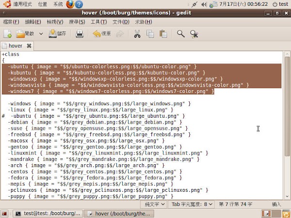Click the network manager icon in panel
Viewport: 291px width, 218px height.
[213, 4]
